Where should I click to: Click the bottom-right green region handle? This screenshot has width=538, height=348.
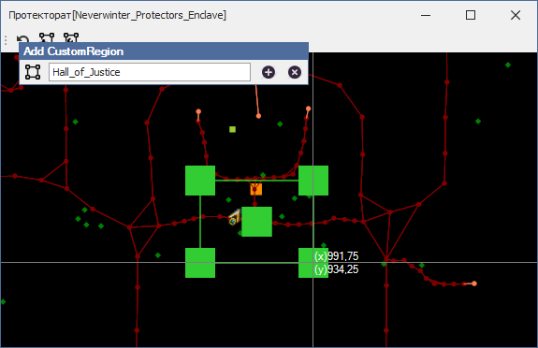[x=313, y=263]
